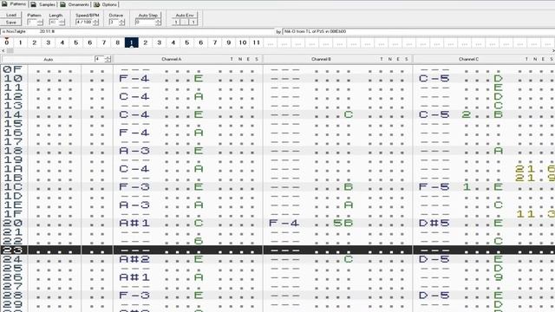
Task: Click the Channel C header button
Action: pos(468,60)
